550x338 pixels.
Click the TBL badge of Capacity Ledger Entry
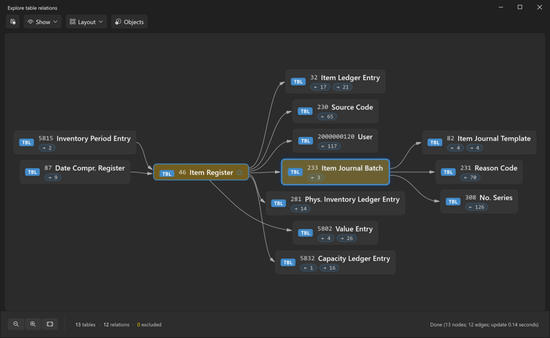tap(288, 262)
